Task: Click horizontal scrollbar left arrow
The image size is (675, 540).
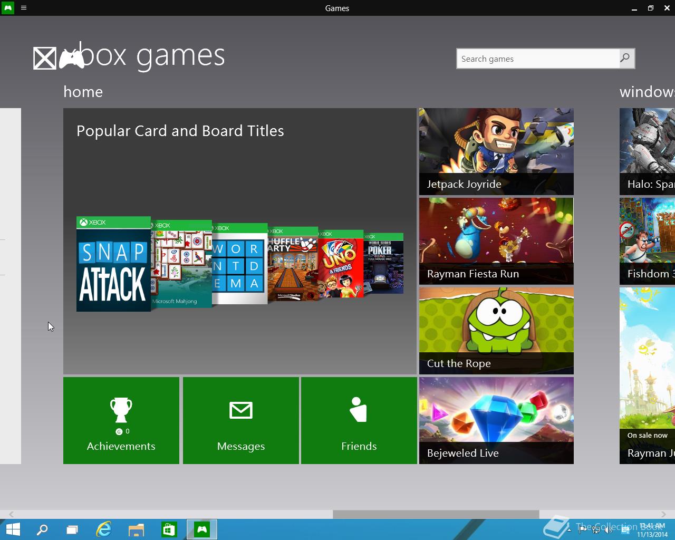Action: click(11, 514)
